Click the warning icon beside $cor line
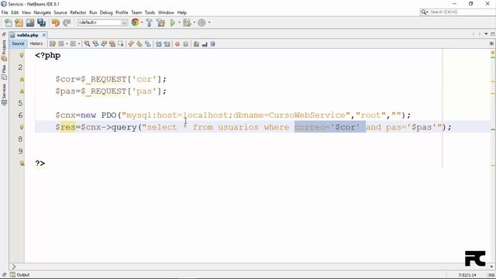The height and width of the screenshot is (279, 496). tap(22, 79)
